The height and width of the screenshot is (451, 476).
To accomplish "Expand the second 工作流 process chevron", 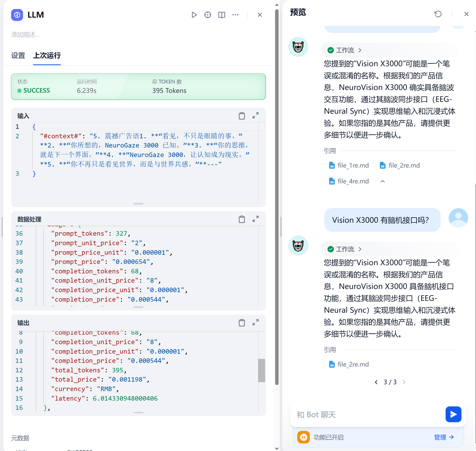I will (360, 249).
